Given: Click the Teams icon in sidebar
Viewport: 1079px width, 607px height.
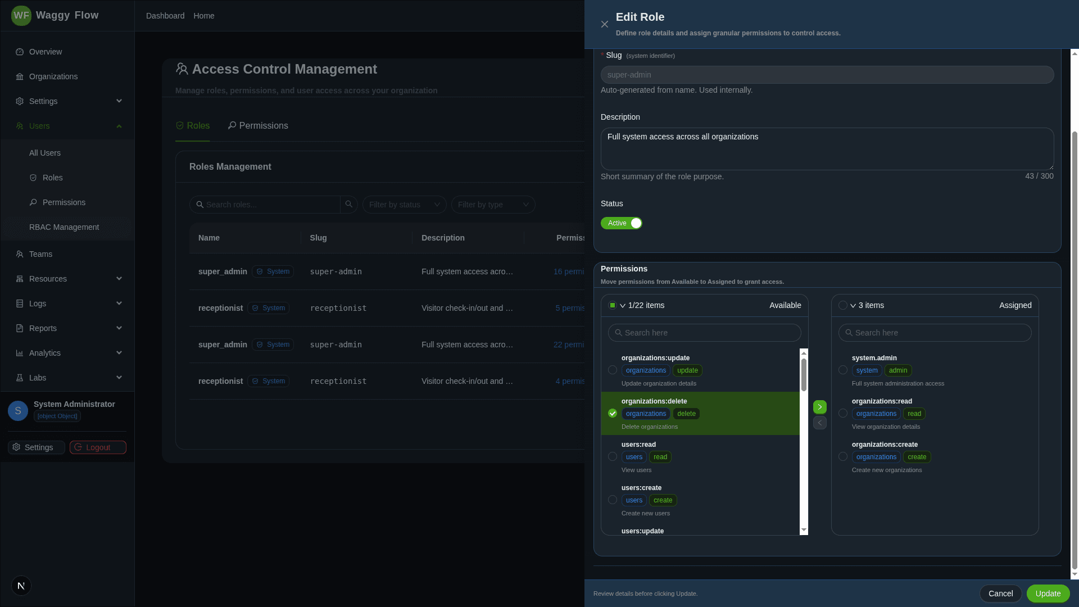Looking at the screenshot, I should 20,254.
